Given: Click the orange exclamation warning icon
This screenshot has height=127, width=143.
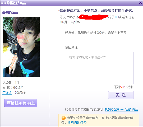Looking at the screenshot, I should pos(63,118).
